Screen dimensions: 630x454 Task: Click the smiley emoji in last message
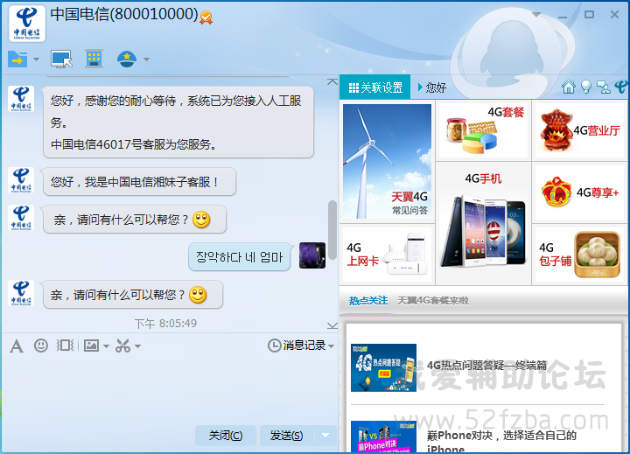198,296
